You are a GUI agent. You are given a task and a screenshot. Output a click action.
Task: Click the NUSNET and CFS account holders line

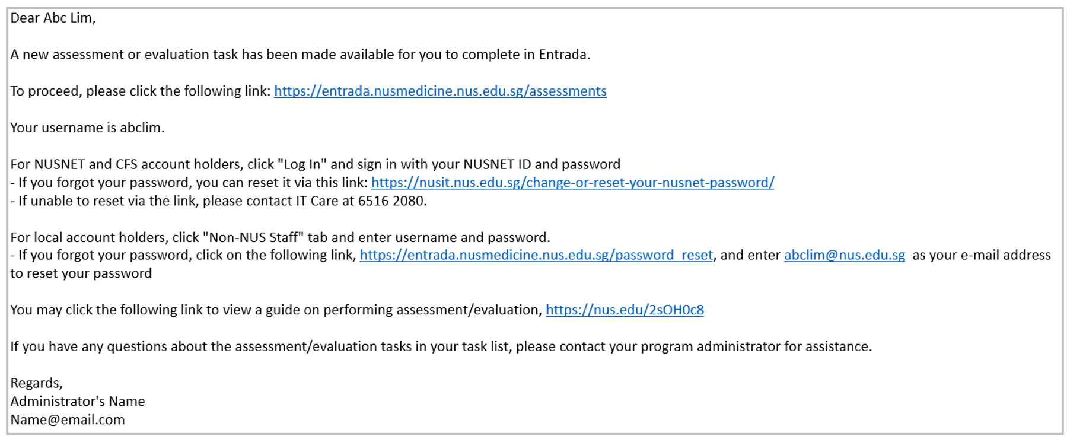(x=315, y=164)
